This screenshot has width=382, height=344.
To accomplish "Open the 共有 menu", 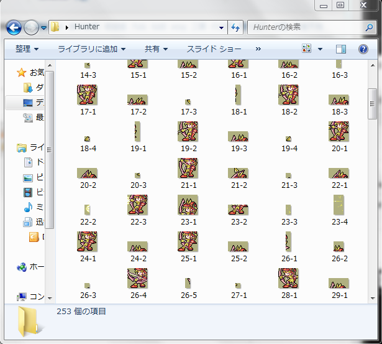I will pyautogui.click(x=156, y=49).
